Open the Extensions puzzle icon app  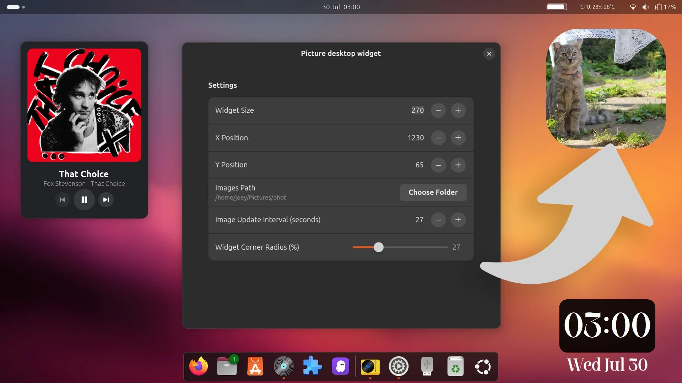click(x=312, y=366)
